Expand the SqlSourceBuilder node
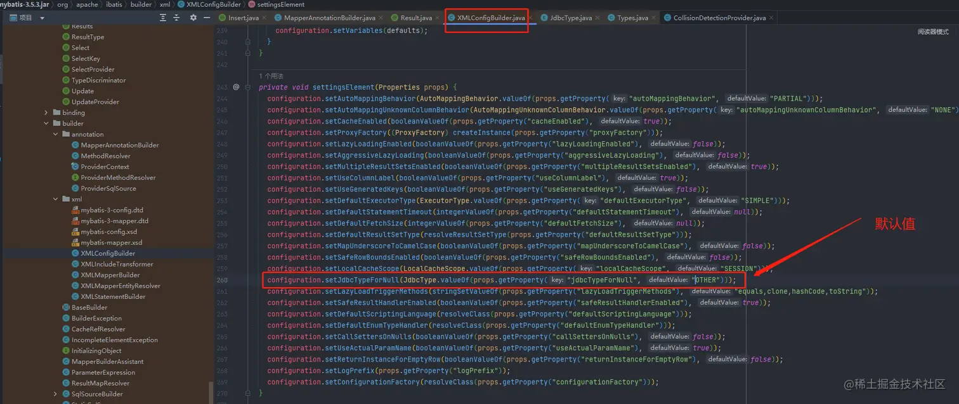Image resolution: width=959 pixels, height=404 pixels. click(x=56, y=394)
